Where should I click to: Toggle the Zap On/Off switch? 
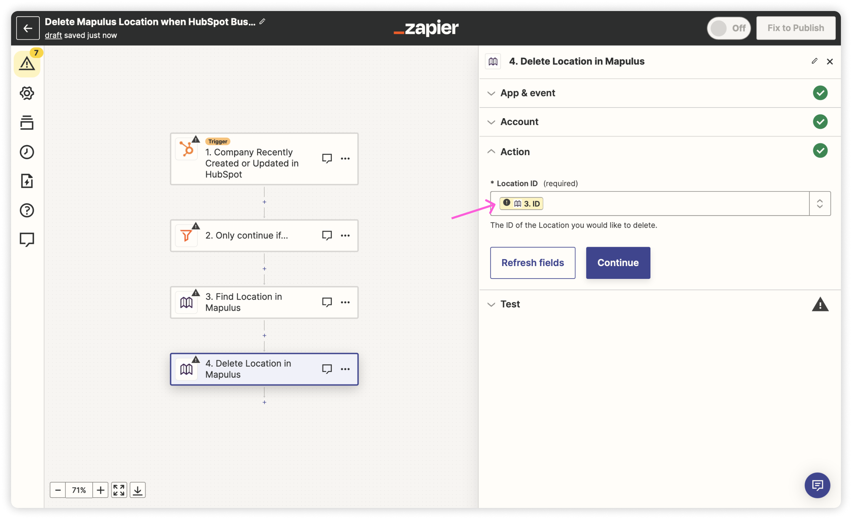[x=729, y=28]
